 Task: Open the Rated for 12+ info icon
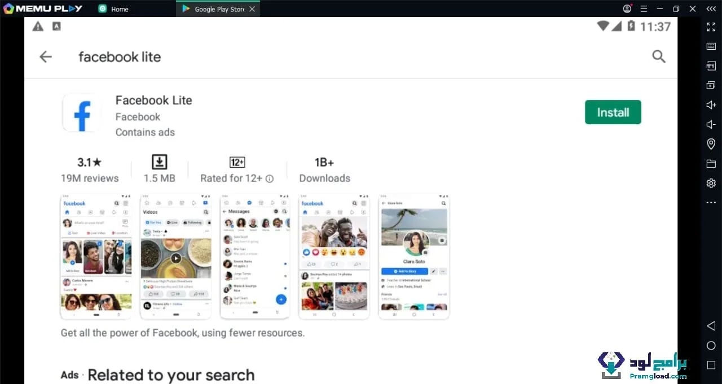point(270,178)
